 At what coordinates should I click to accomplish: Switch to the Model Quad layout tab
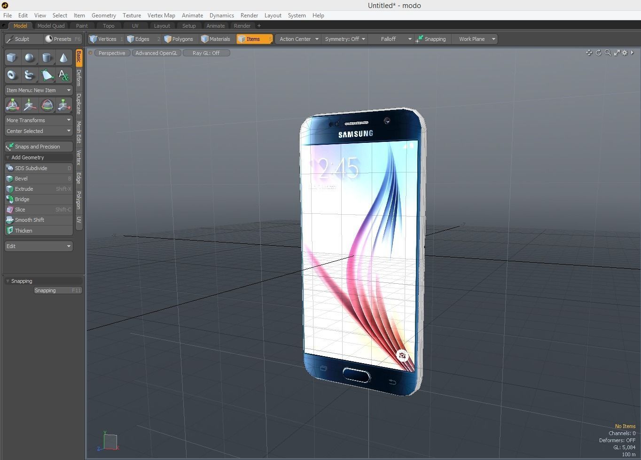click(51, 26)
